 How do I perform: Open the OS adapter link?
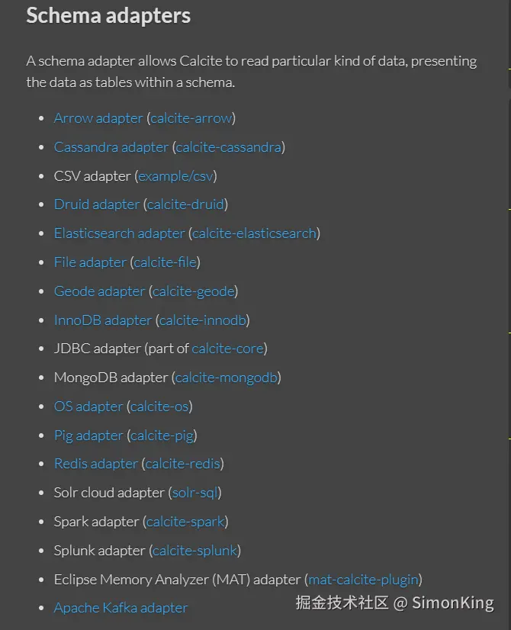tap(88, 407)
